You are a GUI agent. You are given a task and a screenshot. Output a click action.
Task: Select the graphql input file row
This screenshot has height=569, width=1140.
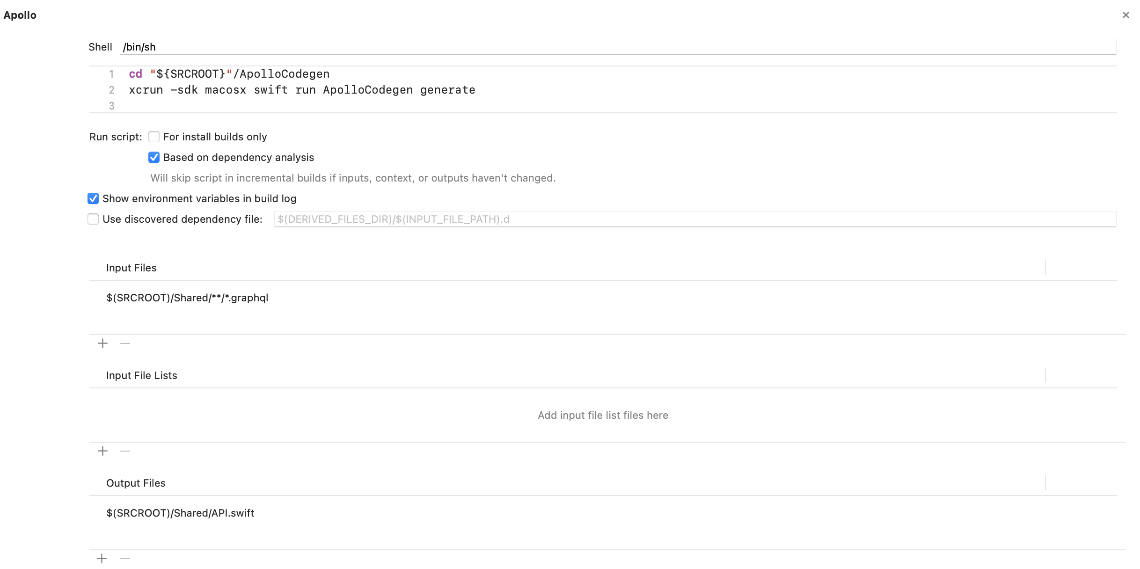(603, 298)
